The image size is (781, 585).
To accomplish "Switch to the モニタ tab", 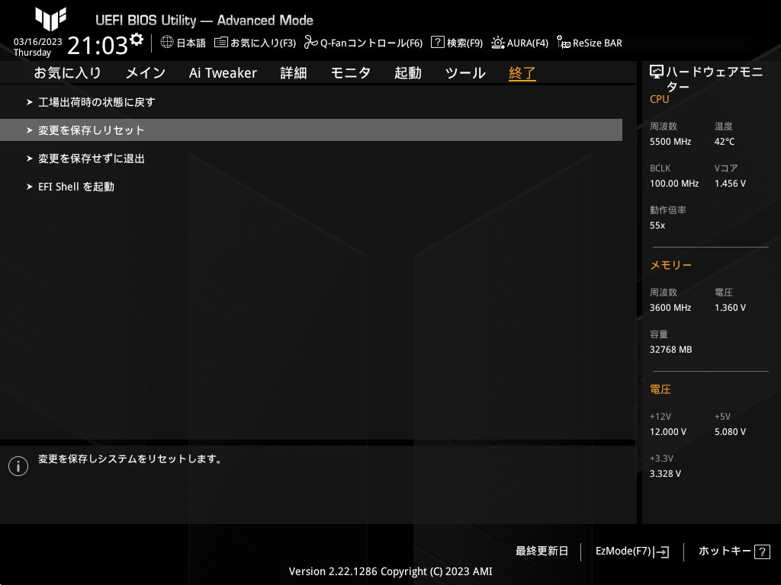I will (351, 73).
